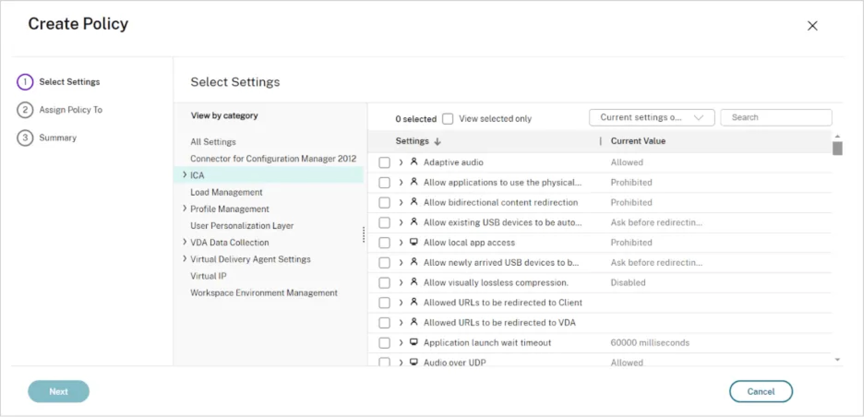Click step 2 circle icon Assign Policy To

click(x=25, y=110)
